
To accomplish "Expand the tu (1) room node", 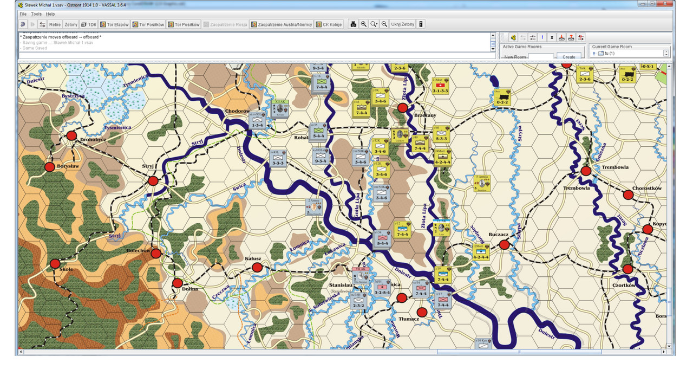I will click(x=594, y=54).
